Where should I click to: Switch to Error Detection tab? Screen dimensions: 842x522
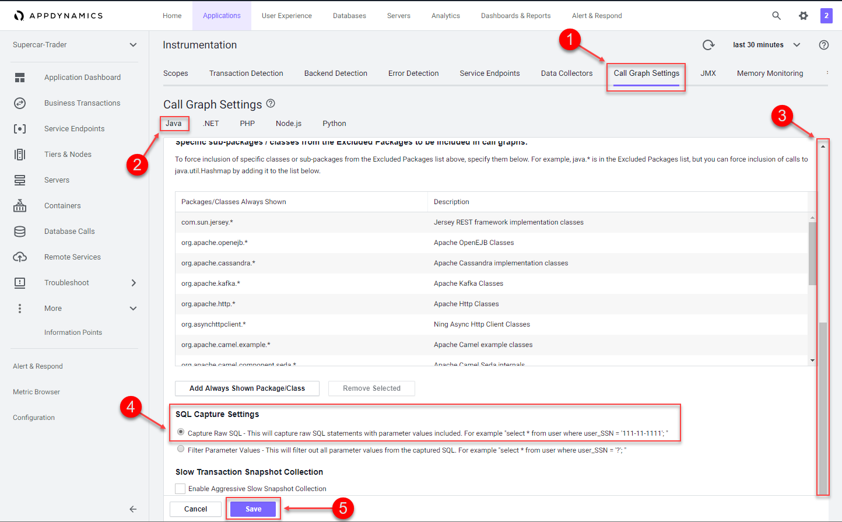point(413,73)
